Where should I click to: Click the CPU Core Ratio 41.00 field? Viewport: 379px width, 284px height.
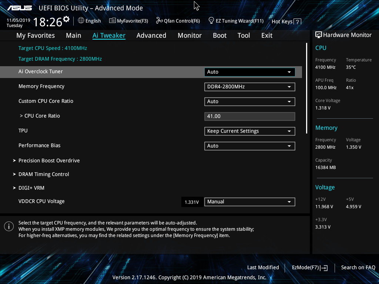[x=250, y=116]
